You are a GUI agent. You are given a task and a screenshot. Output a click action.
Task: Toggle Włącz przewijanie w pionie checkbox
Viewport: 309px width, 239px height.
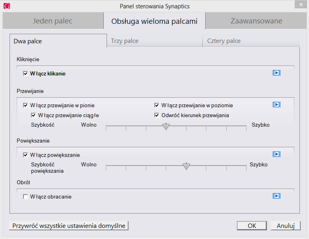[x=25, y=105]
